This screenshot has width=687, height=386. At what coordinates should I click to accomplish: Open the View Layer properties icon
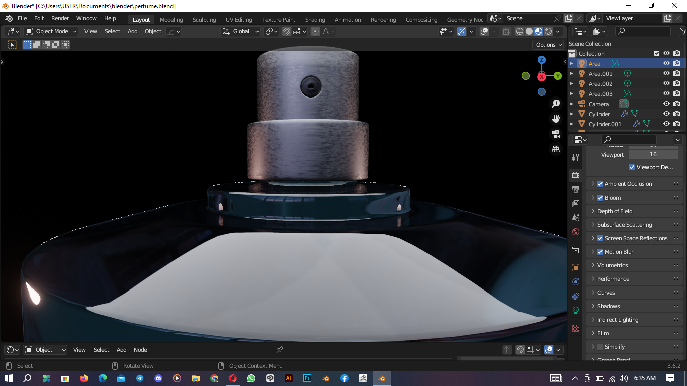[576, 204]
